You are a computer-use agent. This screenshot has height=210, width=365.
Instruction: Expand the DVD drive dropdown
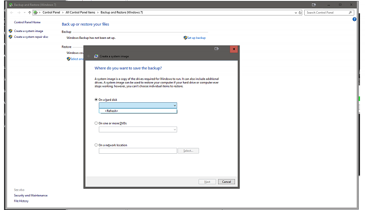pyautogui.click(x=175, y=129)
